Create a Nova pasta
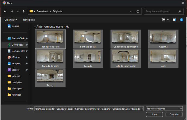187x120 pixels. 29,20
